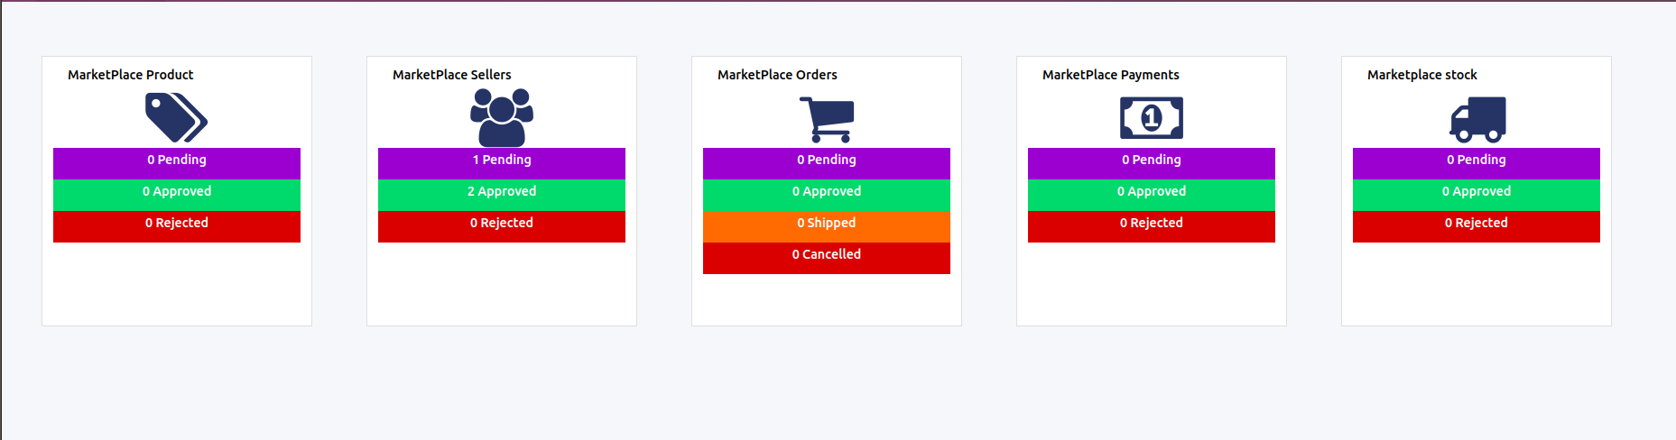Screen dimensions: 1676x440
Task: View approved orders green bar
Action: coord(827,192)
